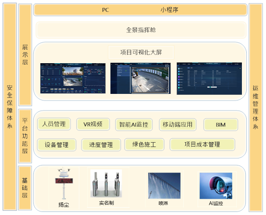This screenshot has width=266, height=215.
Task: Select the VR视频 button
Action: (92, 124)
